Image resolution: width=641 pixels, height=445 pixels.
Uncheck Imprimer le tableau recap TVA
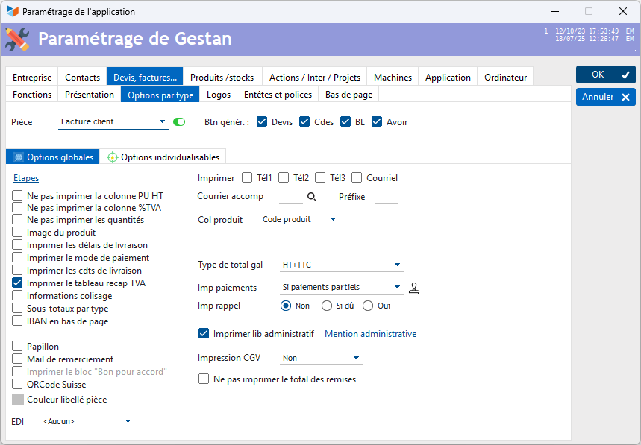coord(18,283)
